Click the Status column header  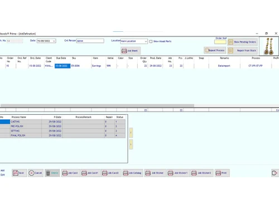[120, 117]
